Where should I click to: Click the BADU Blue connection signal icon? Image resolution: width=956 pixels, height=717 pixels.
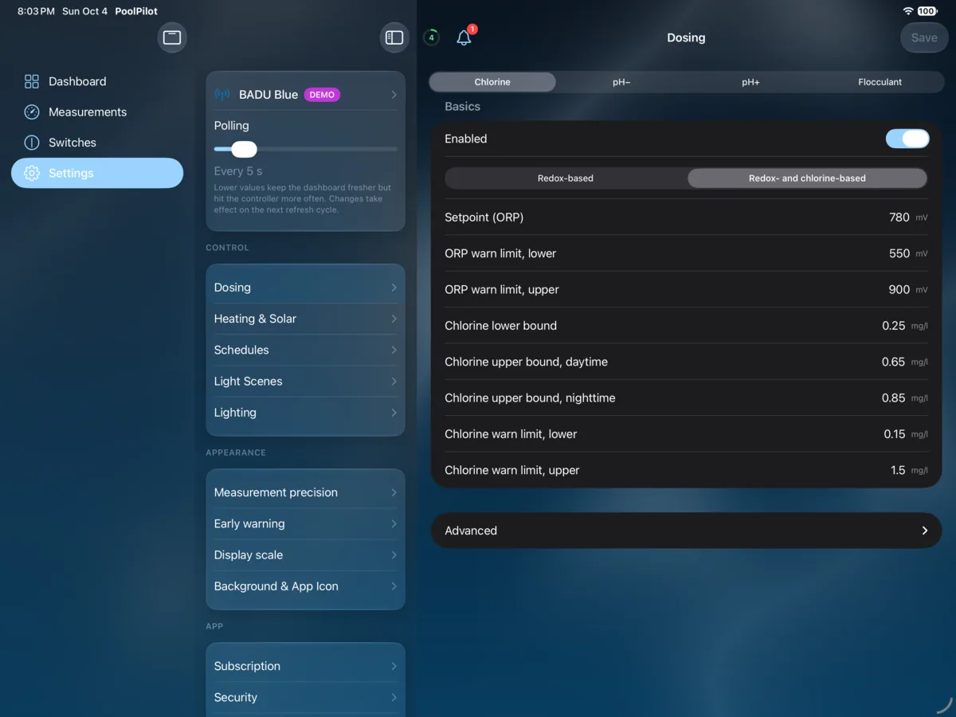click(222, 94)
